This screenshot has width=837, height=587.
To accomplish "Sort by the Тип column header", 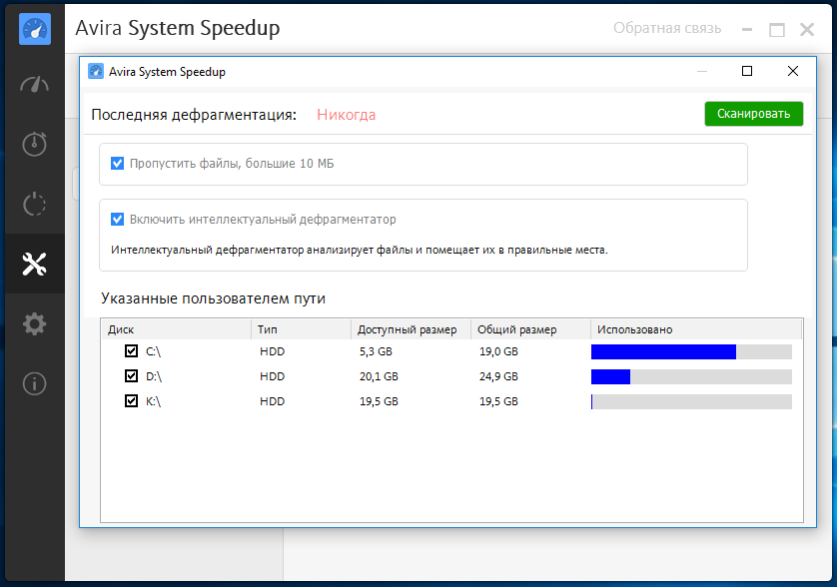I will point(301,329).
